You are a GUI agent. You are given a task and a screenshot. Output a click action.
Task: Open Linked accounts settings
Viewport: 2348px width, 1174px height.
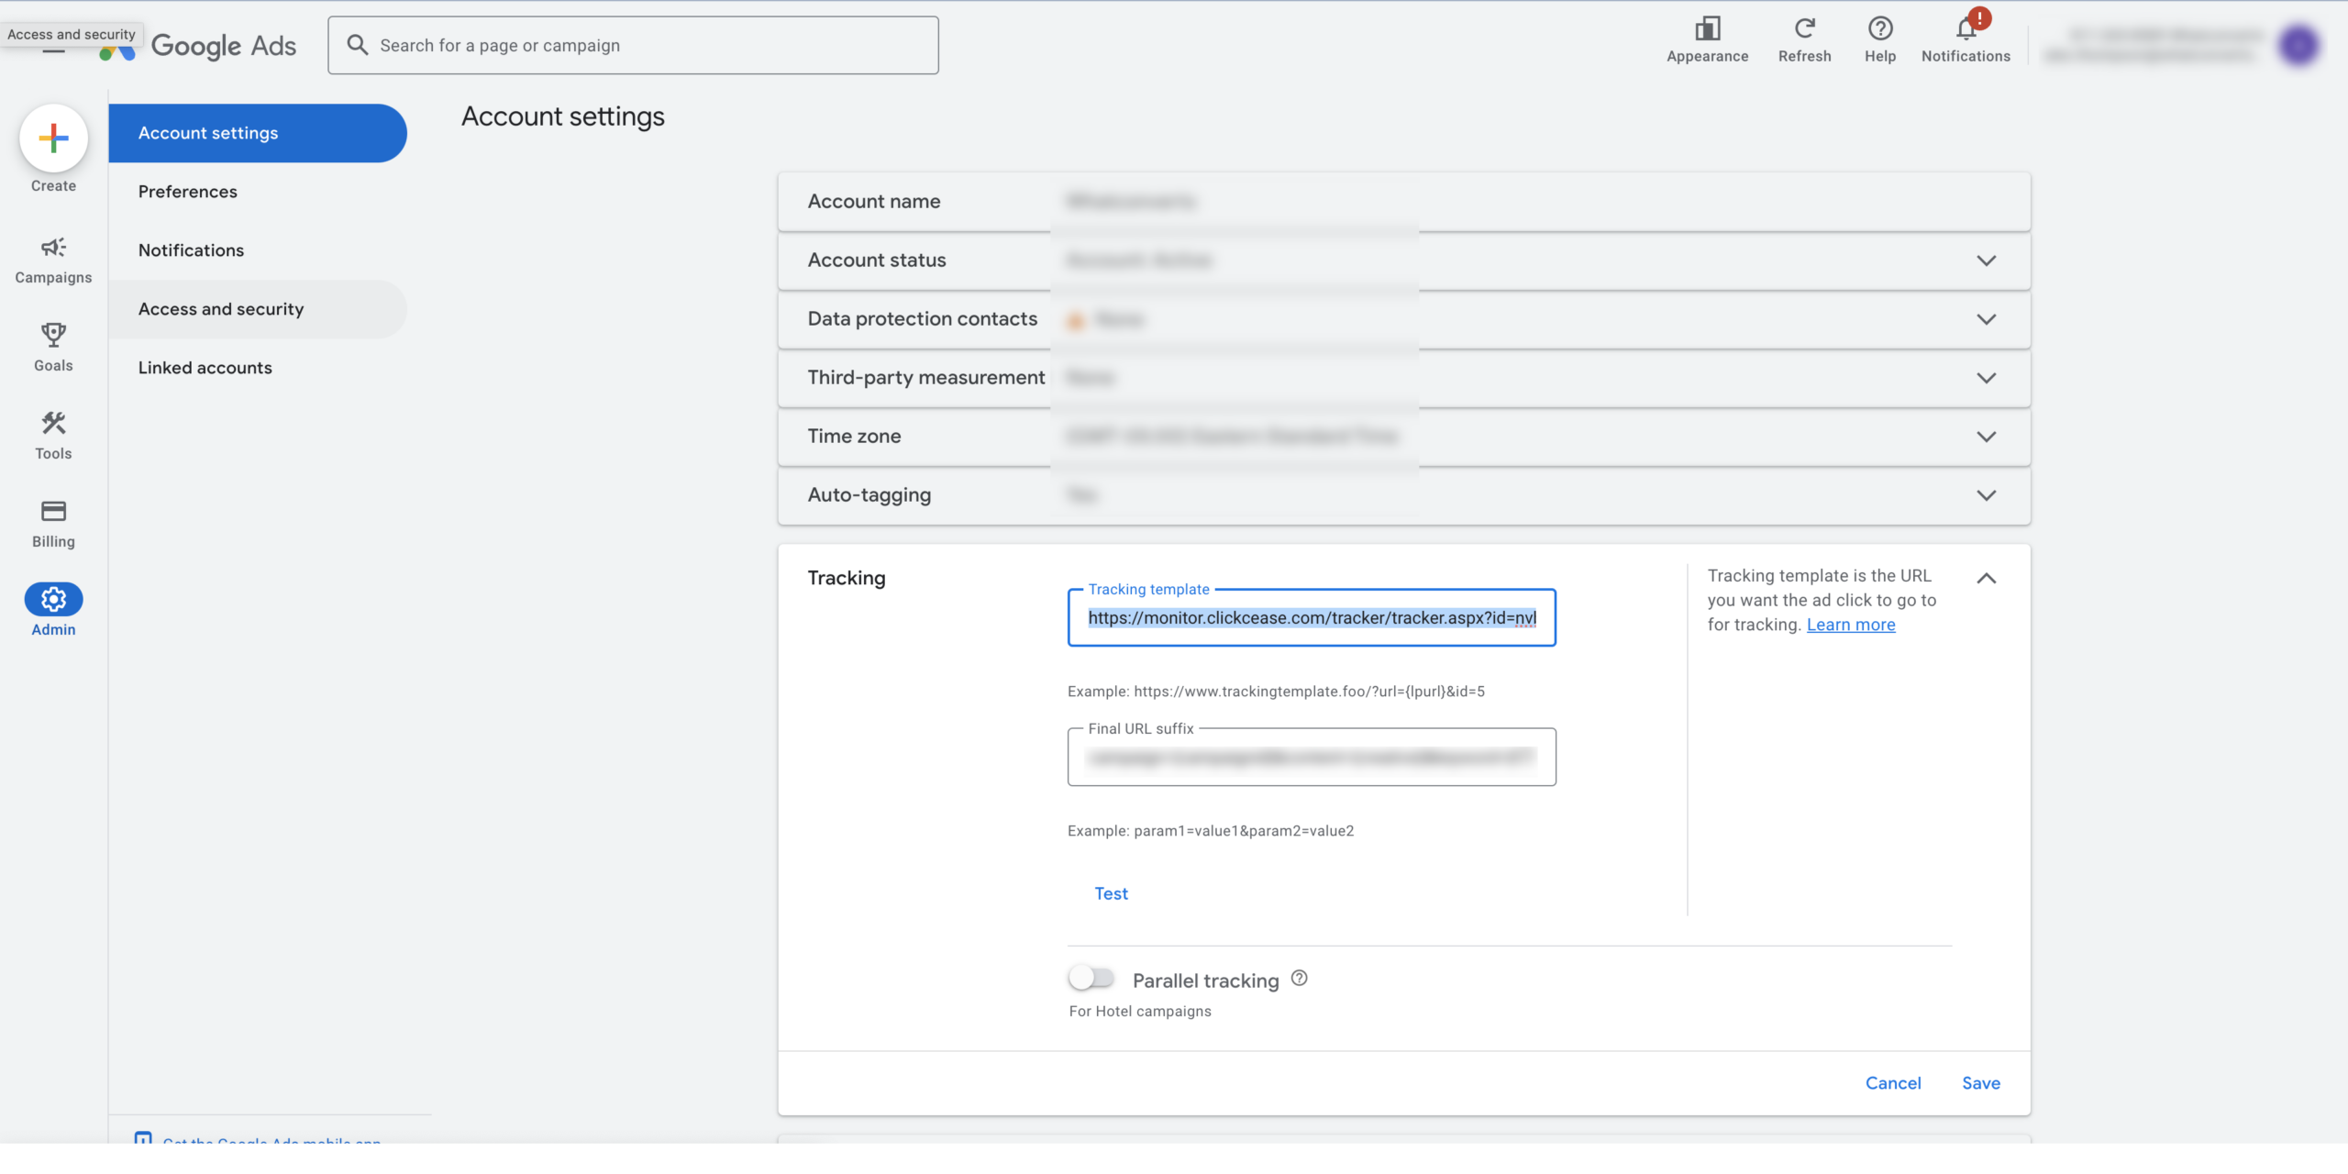pos(205,368)
